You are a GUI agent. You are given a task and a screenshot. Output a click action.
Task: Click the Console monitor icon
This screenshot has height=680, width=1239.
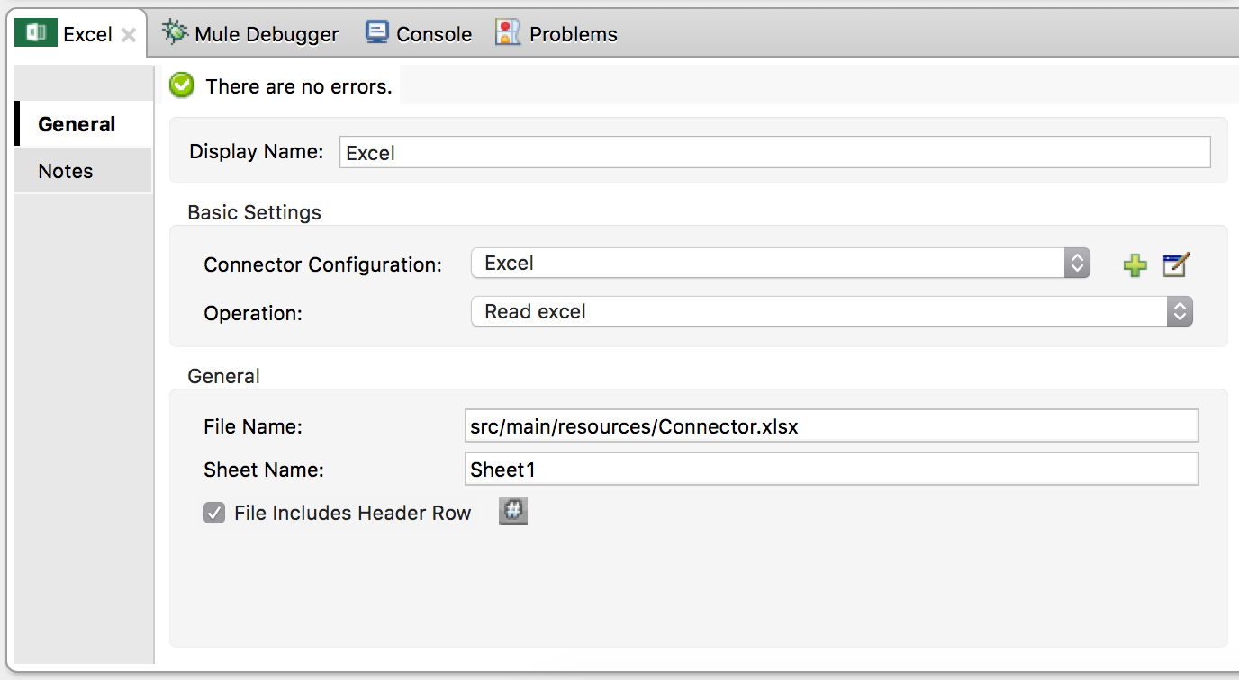pyautogui.click(x=376, y=33)
